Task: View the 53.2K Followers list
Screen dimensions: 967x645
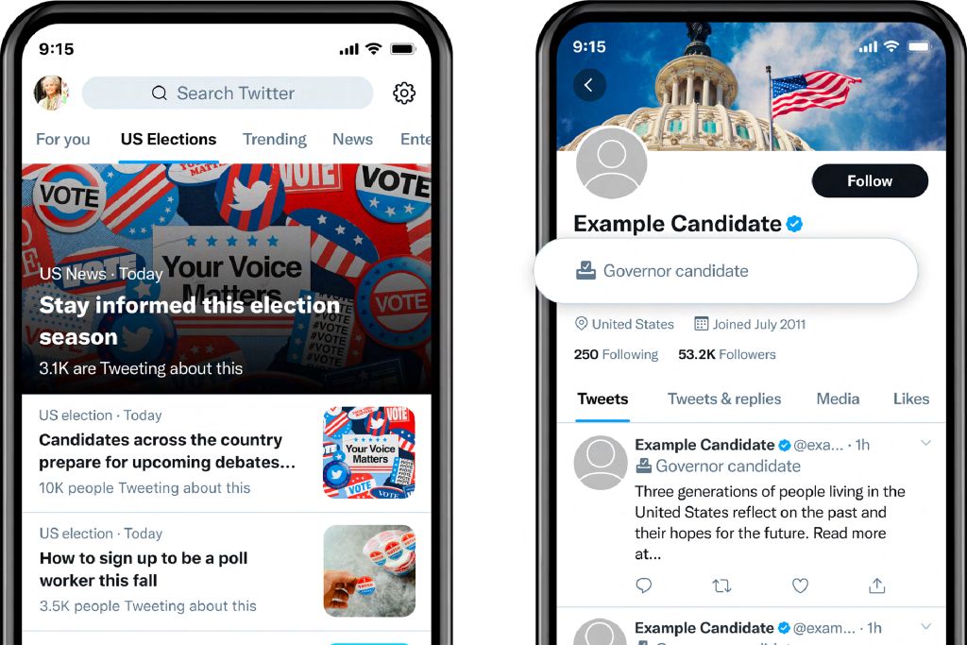Action: (726, 354)
